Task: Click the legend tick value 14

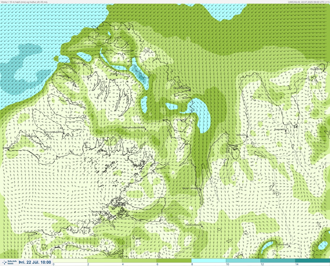Action: [297, 264]
